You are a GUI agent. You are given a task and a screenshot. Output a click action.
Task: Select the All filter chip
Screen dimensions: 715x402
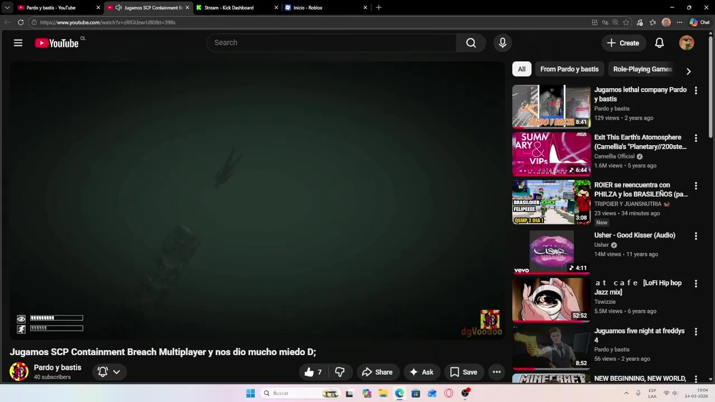[522, 69]
